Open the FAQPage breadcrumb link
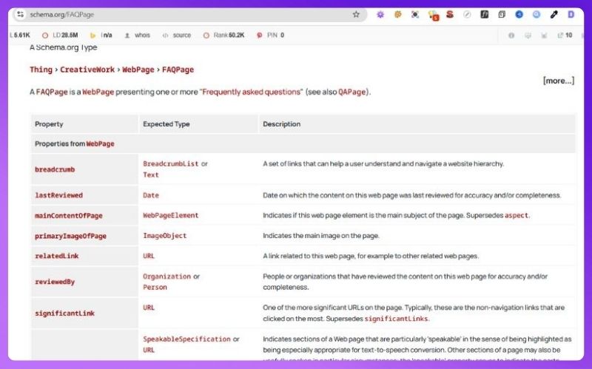The image size is (592, 369). (x=178, y=70)
